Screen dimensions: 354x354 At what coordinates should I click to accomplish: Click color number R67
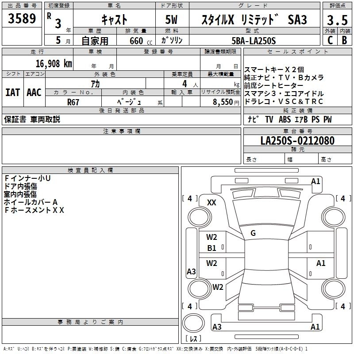(x=73, y=102)
